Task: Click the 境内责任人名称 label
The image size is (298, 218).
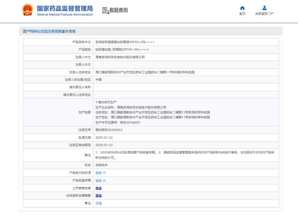Action: click(80, 87)
